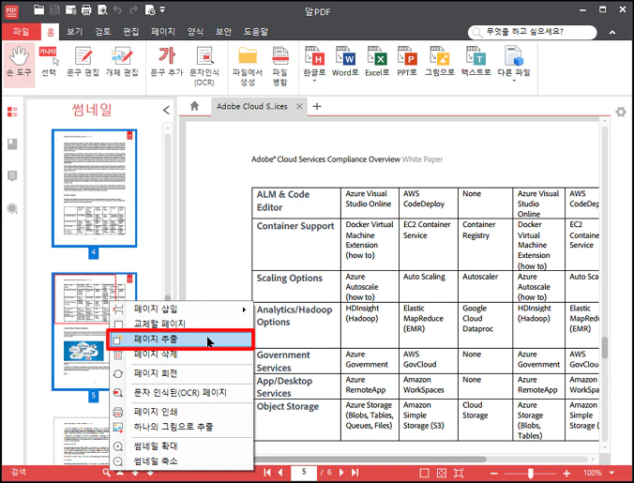The height and width of the screenshot is (483, 634).
Task: Choose 썸네일 확대 in context menu
Action: (181, 445)
